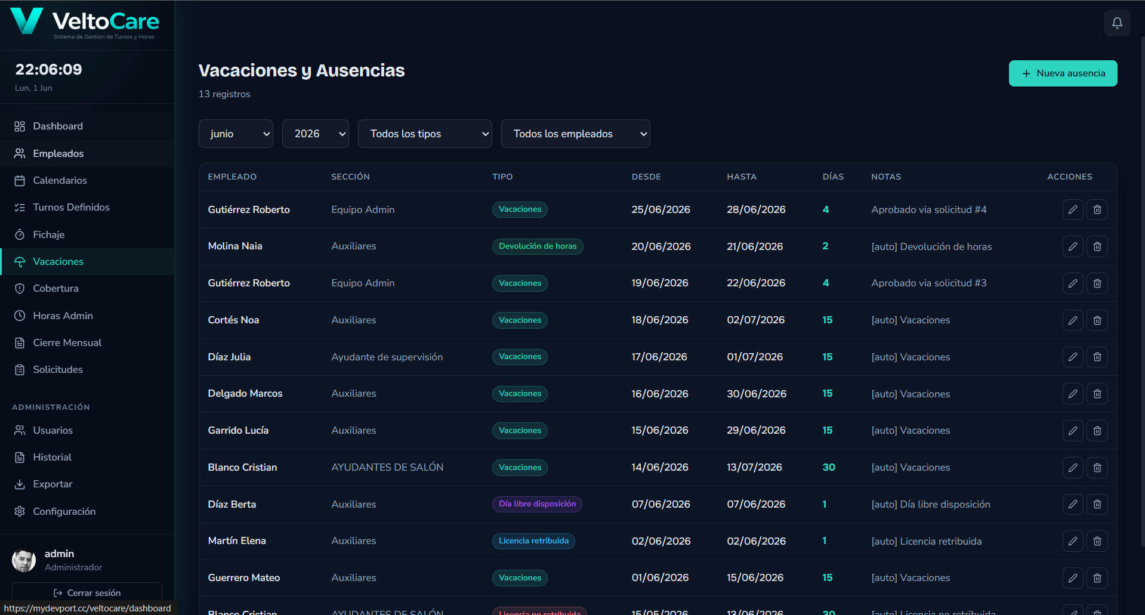Screen dimensions: 1145x615
Task: Click Cerrar sesión to log out
Action: click(87, 592)
